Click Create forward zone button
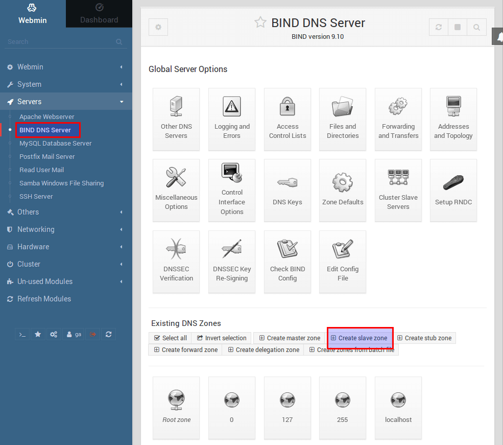 [x=186, y=349]
